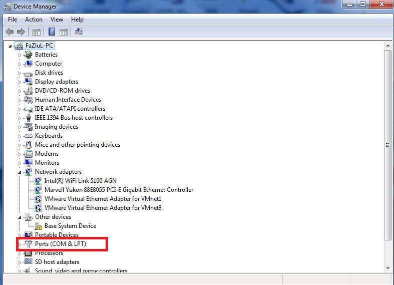394x285 pixels.
Task: Expand the Batteries node arrow
Action: pos(20,55)
